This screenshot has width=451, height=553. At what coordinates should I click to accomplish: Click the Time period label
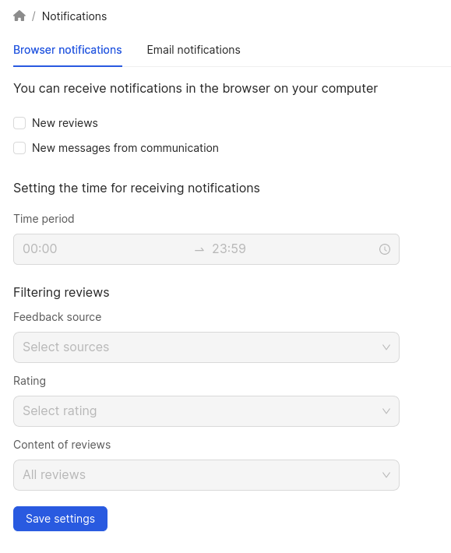(44, 219)
